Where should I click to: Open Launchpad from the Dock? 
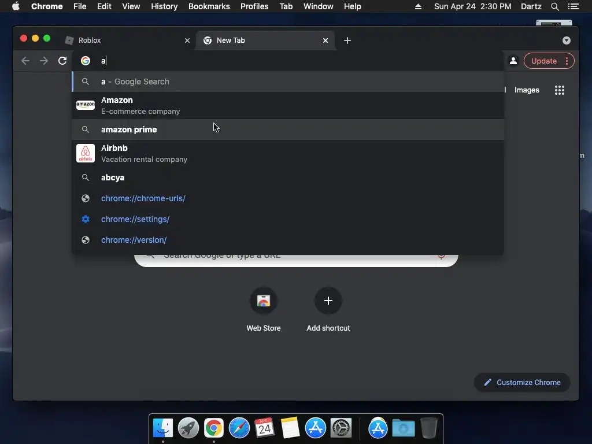pos(188,428)
